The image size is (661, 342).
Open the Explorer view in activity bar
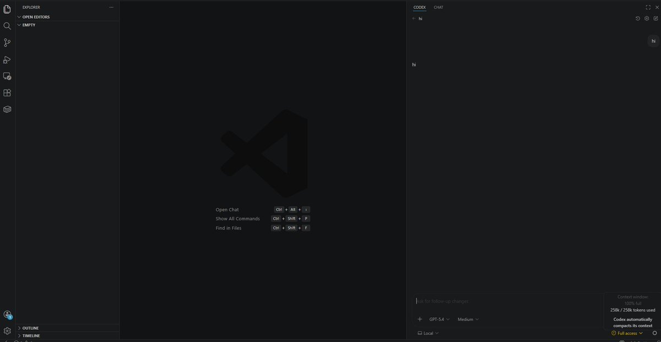7,9
